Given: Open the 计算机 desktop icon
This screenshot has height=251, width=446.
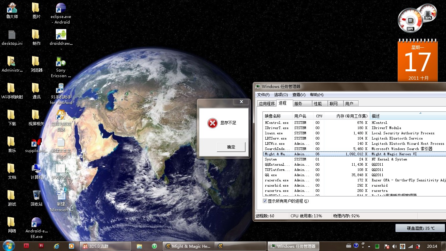Looking at the screenshot, I should pyautogui.click(x=37, y=169).
